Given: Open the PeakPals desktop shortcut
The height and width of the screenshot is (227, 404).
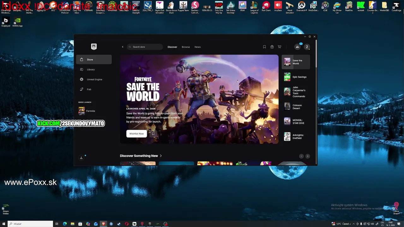Looking at the screenshot, I should click(x=349, y=7).
